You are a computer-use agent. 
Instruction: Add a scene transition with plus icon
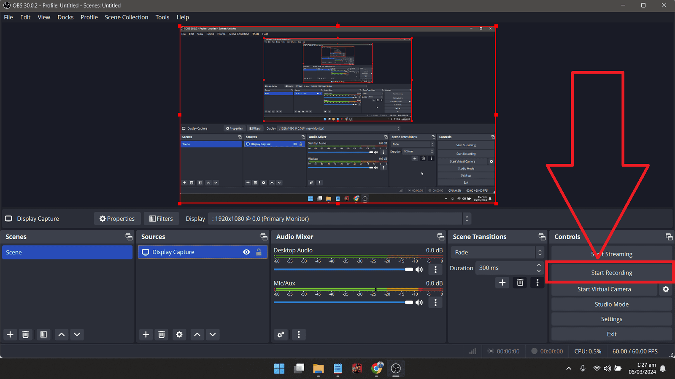(x=502, y=283)
